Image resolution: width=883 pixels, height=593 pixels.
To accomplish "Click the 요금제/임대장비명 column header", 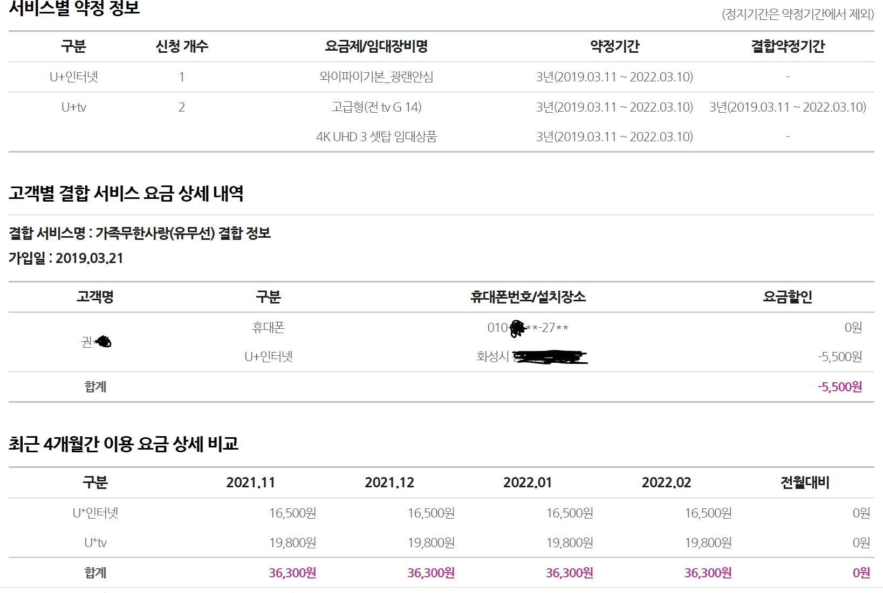I will click(x=376, y=46).
